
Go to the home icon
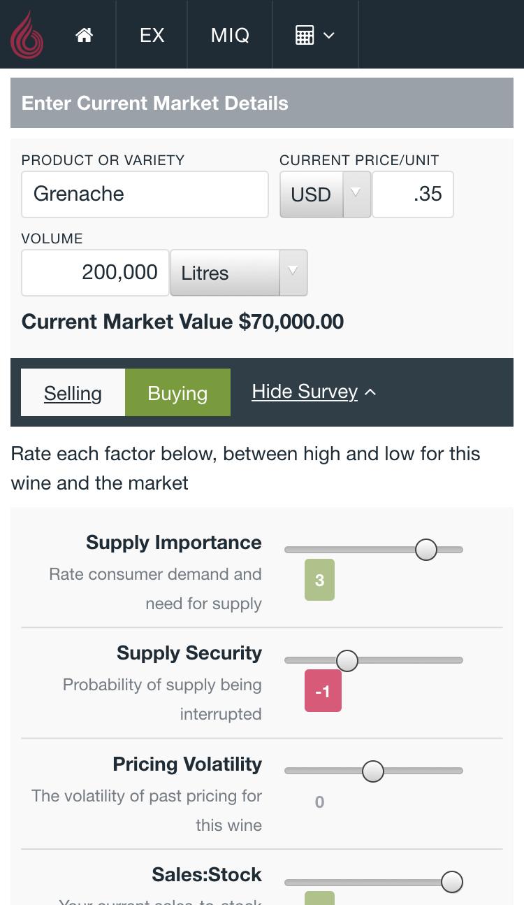pos(85,35)
